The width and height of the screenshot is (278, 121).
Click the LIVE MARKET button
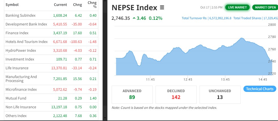click(237, 7)
